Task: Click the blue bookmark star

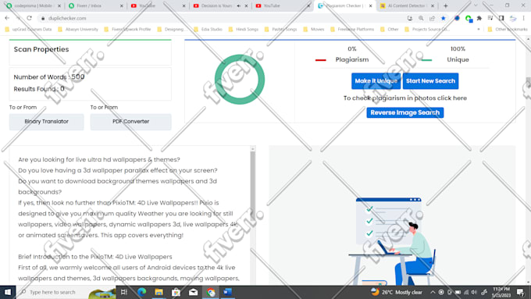Action: click(x=444, y=18)
